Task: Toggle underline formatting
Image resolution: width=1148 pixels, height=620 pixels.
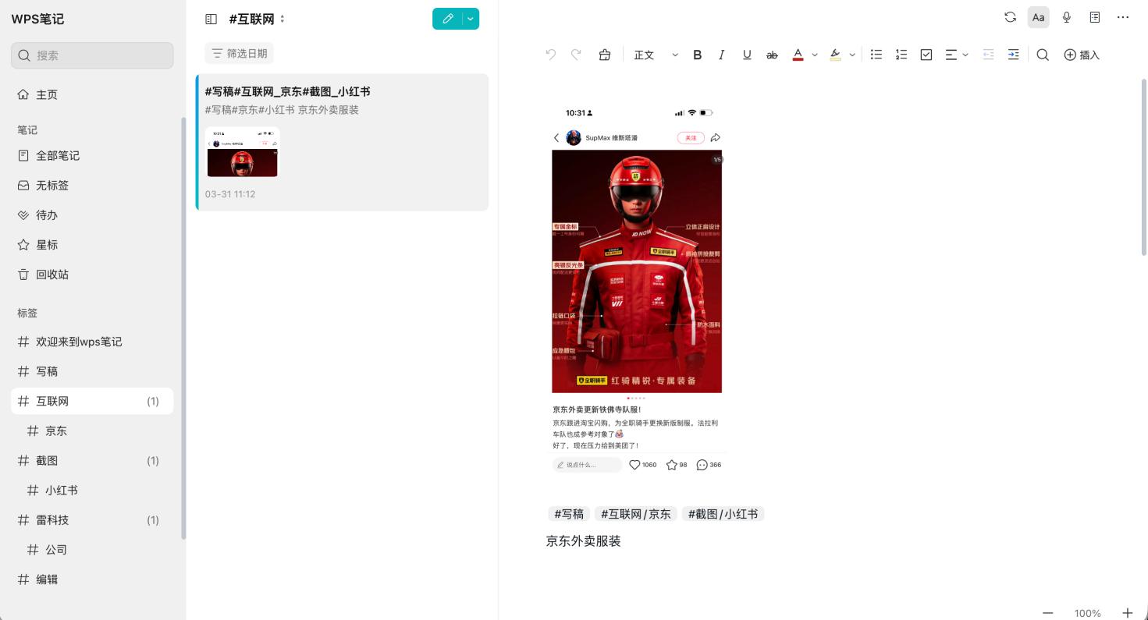Action: (x=747, y=55)
